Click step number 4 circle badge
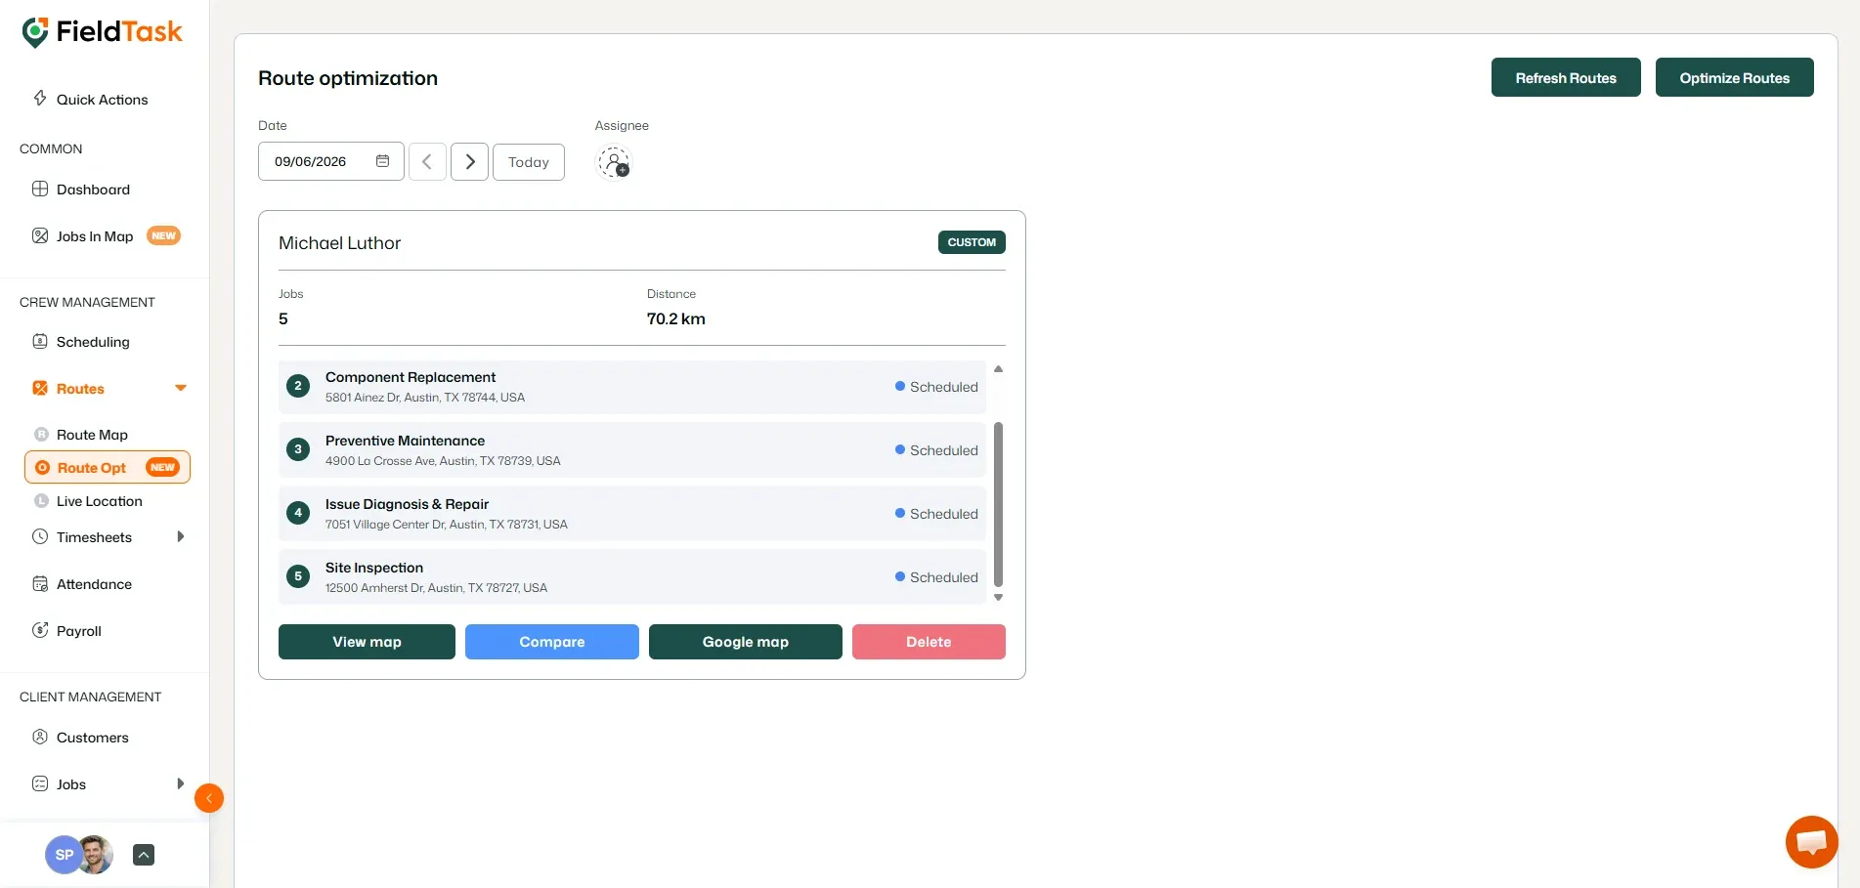The image size is (1860, 888). pos(298,513)
